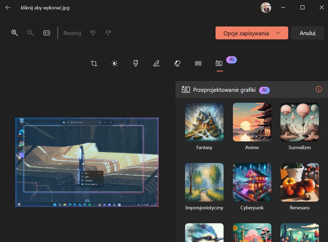This screenshot has width=328, height=242.
Task: Click the file name kliknij aby wykonać.jpg
Action: (x=45, y=8)
